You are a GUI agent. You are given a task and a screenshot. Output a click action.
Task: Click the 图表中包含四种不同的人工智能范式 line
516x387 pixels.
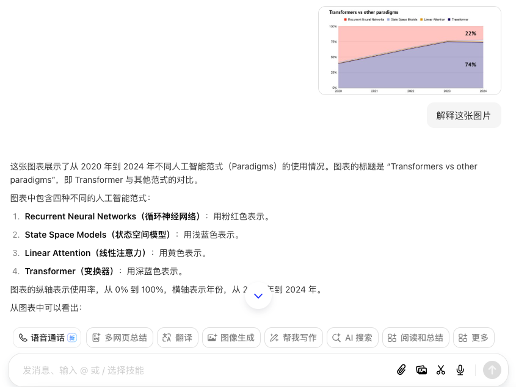(80, 199)
